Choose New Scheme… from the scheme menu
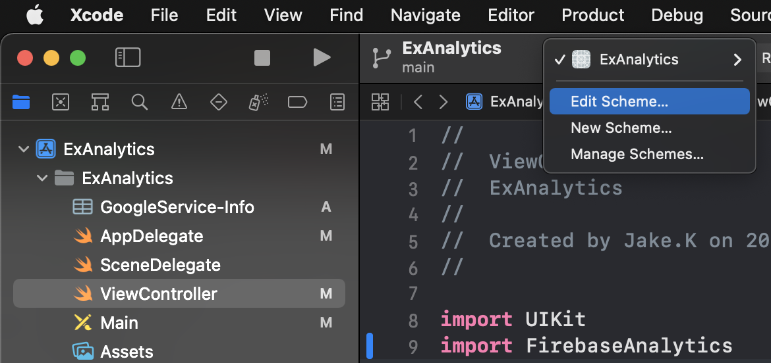The image size is (771, 363). coord(650,128)
